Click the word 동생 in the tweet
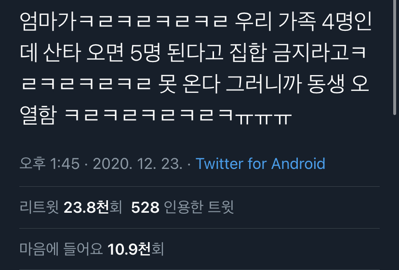 pyautogui.click(x=326, y=84)
